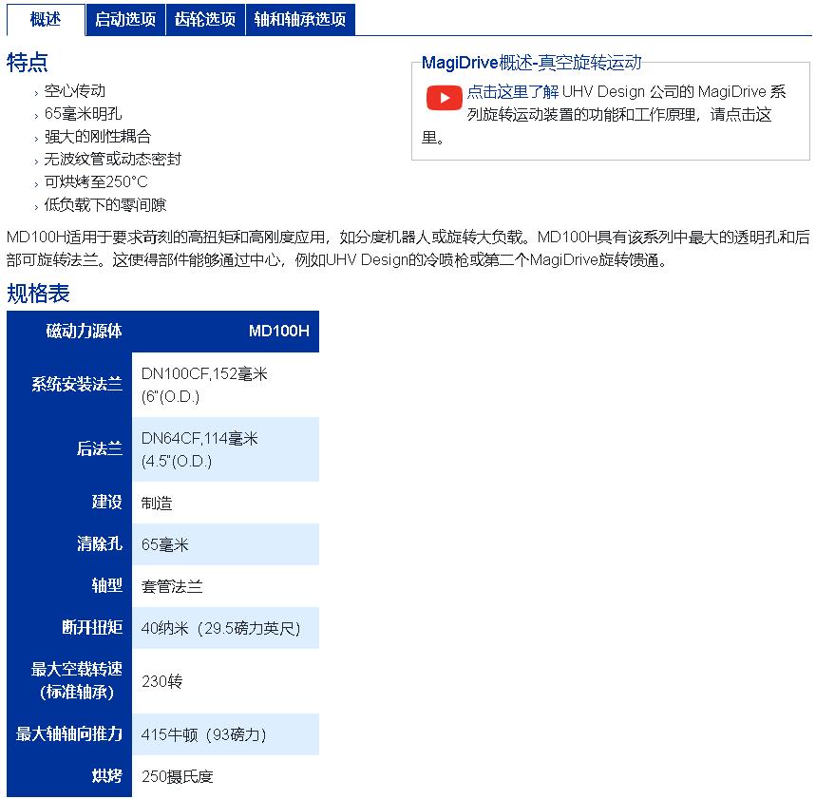Select the 齿轮选项 tab
Image resolution: width=816 pixels, height=799 pixels.
tap(205, 20)
